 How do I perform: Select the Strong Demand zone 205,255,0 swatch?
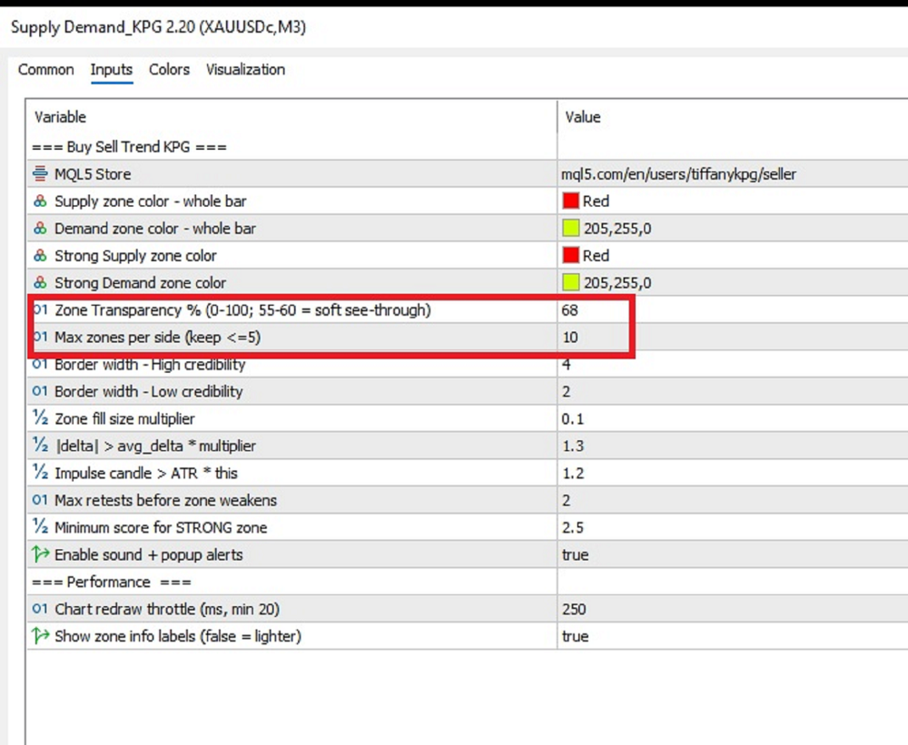click(x=570, y=282)
